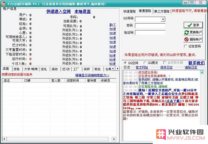Enable the 记住密码 checkbox
The image size is (208, 144).
pyautogui.click(x=185, y=46)
